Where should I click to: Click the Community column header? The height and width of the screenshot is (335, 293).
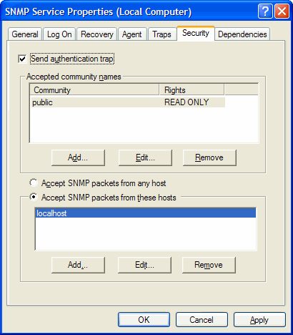(94, 90)
